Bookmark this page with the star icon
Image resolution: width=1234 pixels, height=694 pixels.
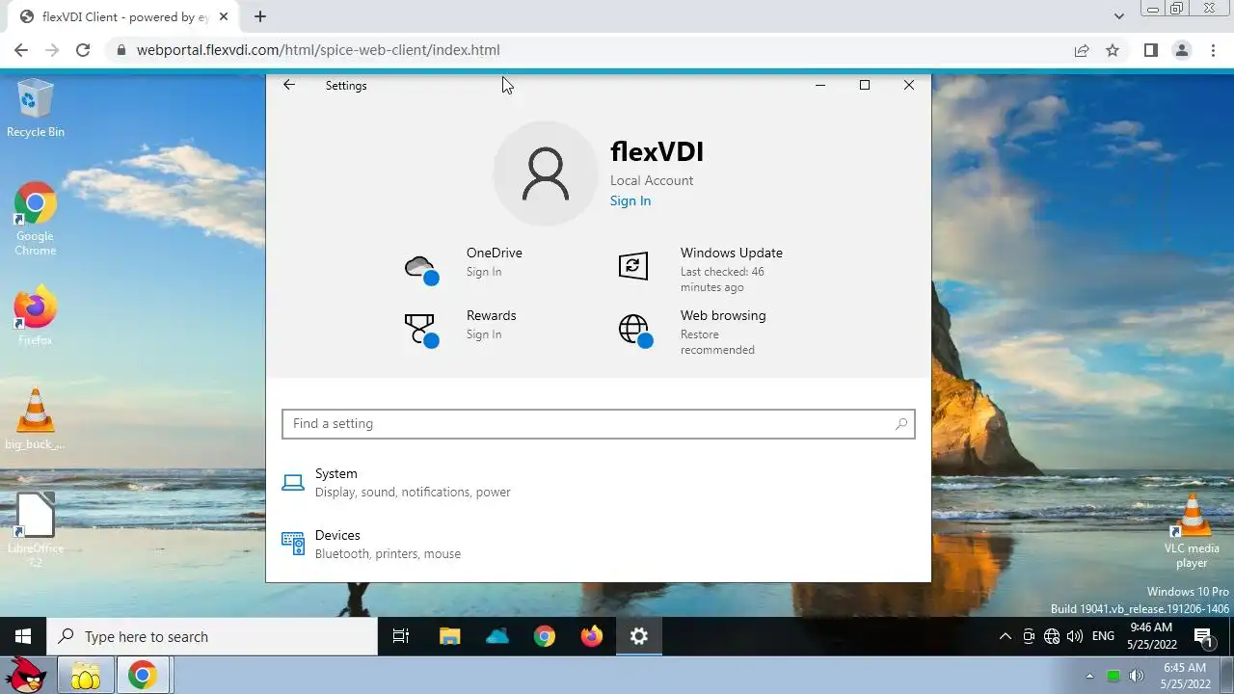click(1113, 50)
